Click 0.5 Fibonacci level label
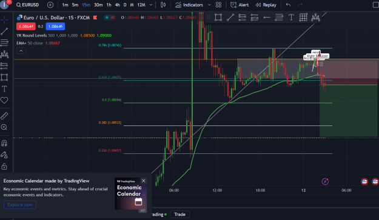The image size is (379, 220). click(x=112, y=100)
